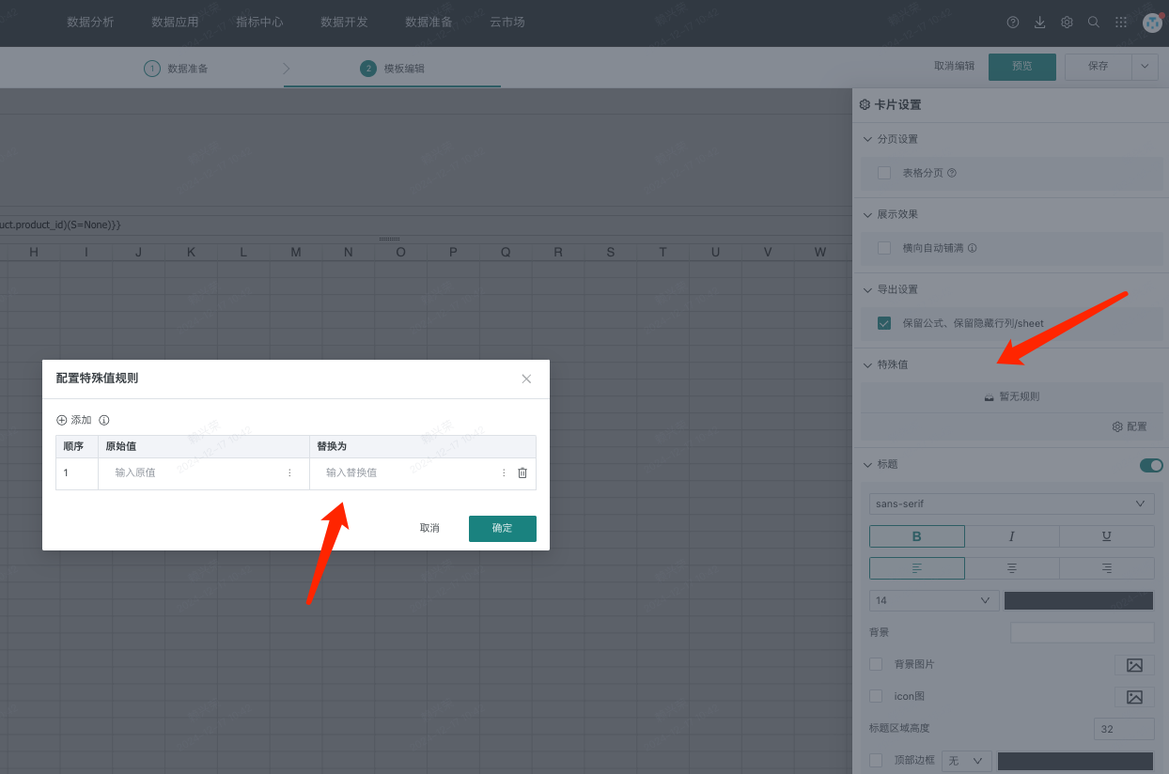This screenshot has height=774, width=1169.
Task: Open the 顶部边框 color swatch
Action: click(x=1075, y=761)
